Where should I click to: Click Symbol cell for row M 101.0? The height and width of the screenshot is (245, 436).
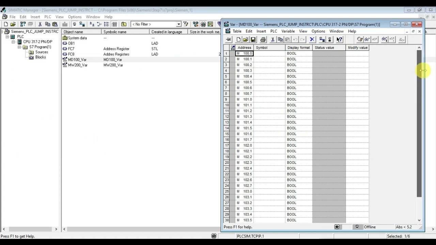pos(269,99)
